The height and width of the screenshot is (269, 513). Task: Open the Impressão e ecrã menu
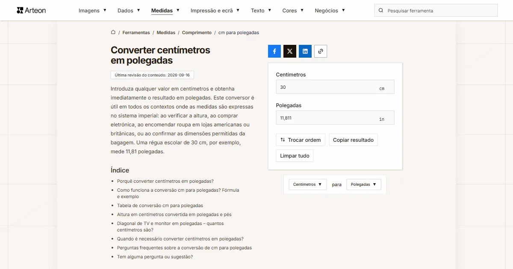(215, 10)
